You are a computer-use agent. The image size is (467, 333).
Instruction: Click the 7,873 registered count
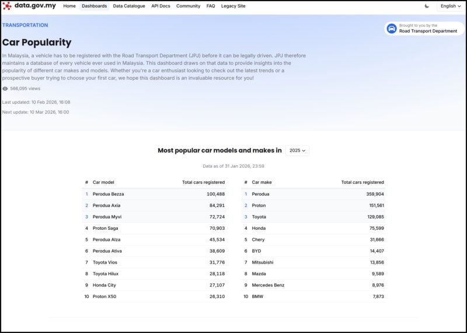[378, 296]
